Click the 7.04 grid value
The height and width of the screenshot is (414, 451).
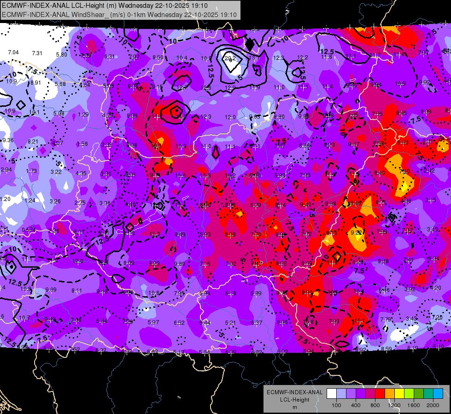(13, 52)
